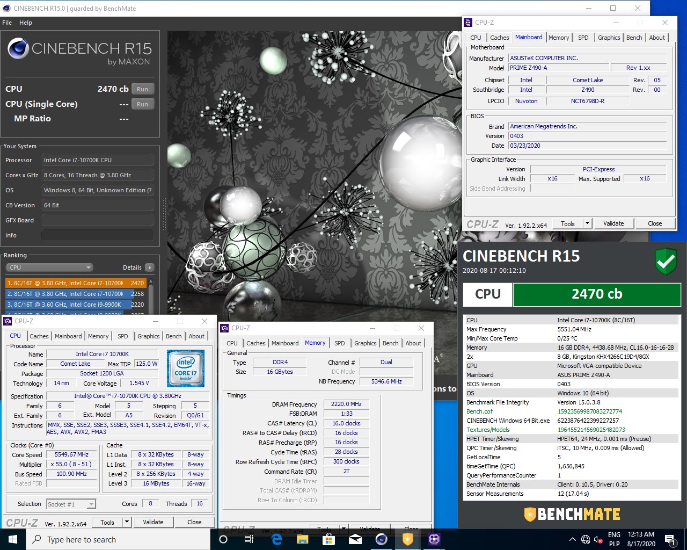Click the Cinebench title bar app icon
687x550 pixels.
tap(6, 8)
